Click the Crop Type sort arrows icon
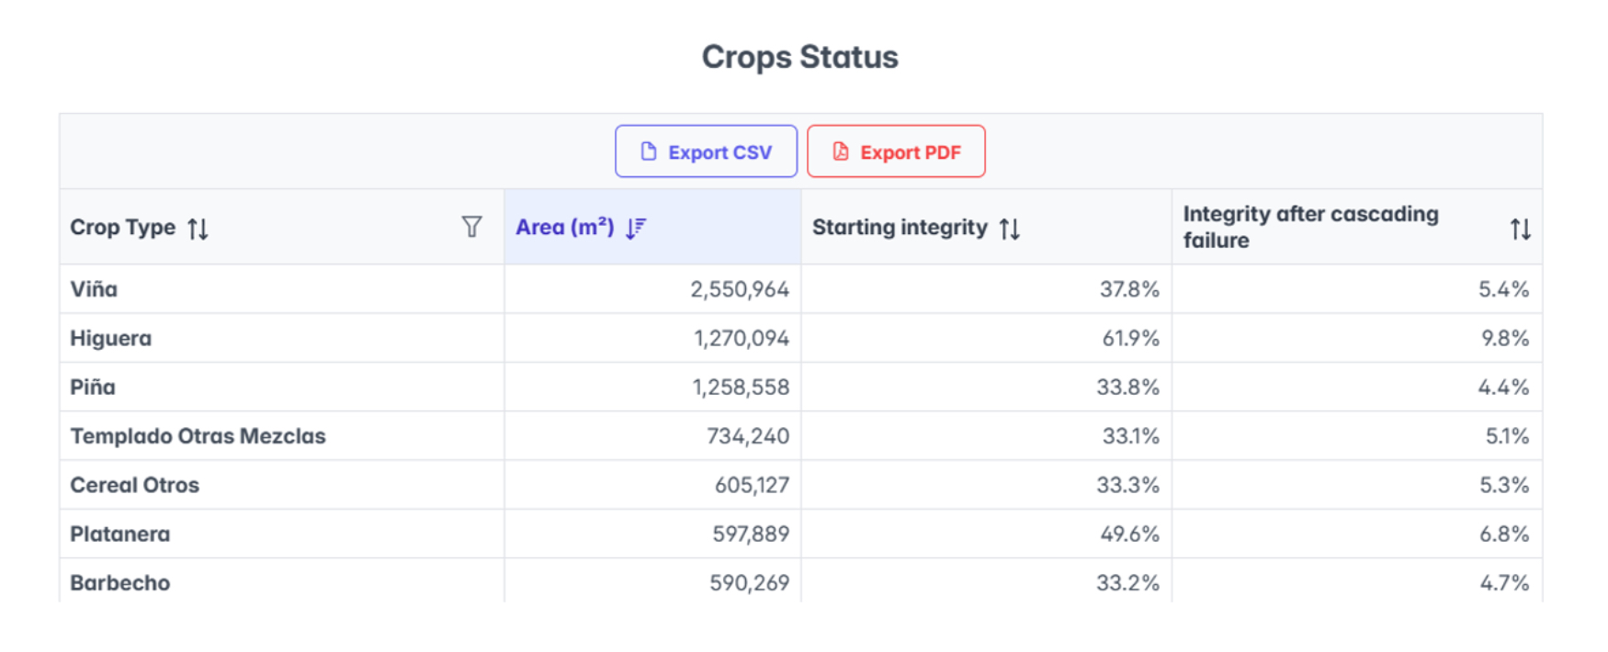1608x652 pixels. tap(198, 229)
